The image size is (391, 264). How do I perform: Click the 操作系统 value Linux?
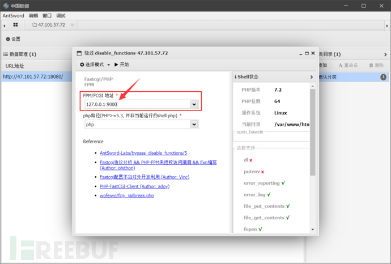(x=280, y=113)
